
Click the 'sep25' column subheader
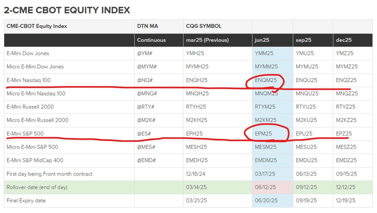pyautogui.click(x=303, y=40)
